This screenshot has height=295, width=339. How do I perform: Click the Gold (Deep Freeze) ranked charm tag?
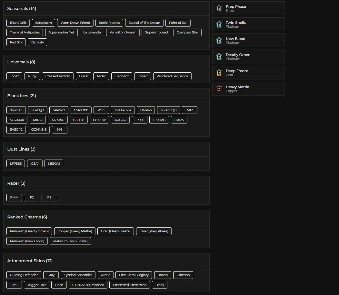115,231
